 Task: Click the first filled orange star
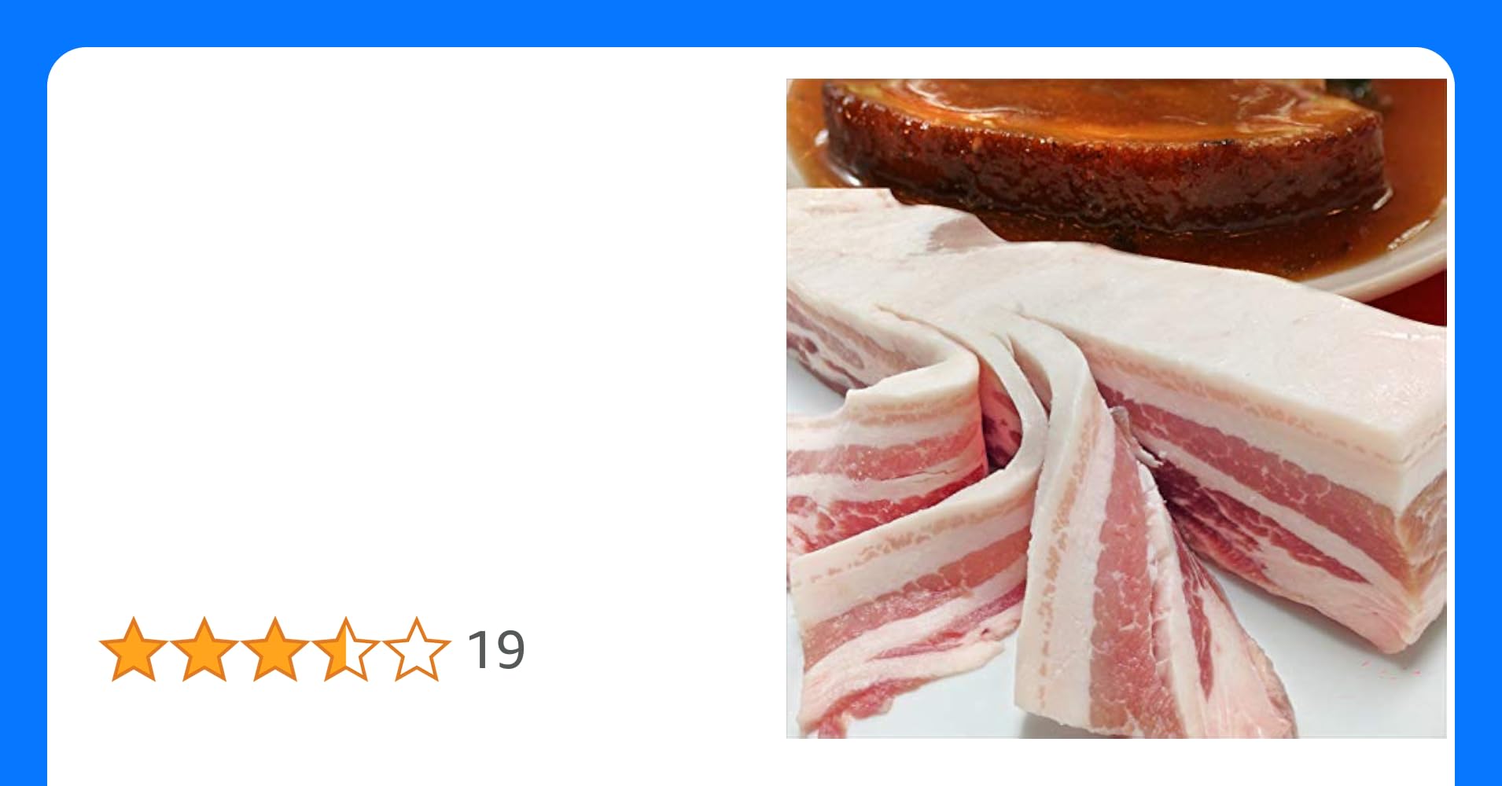[134, 649]
